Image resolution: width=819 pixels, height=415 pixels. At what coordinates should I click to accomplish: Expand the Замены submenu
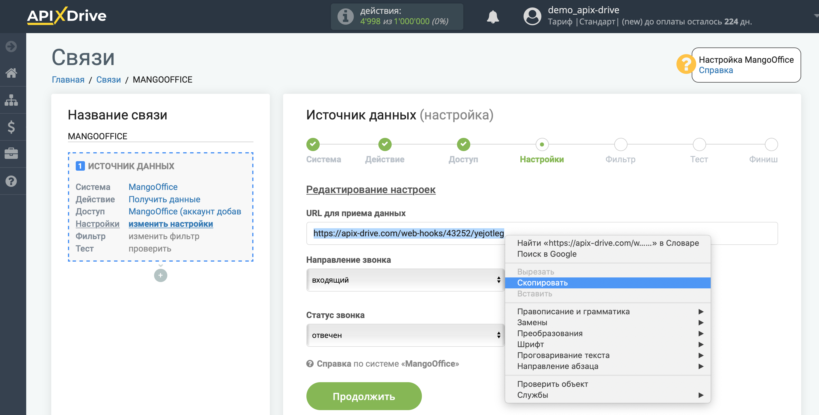tap(608, 322)
